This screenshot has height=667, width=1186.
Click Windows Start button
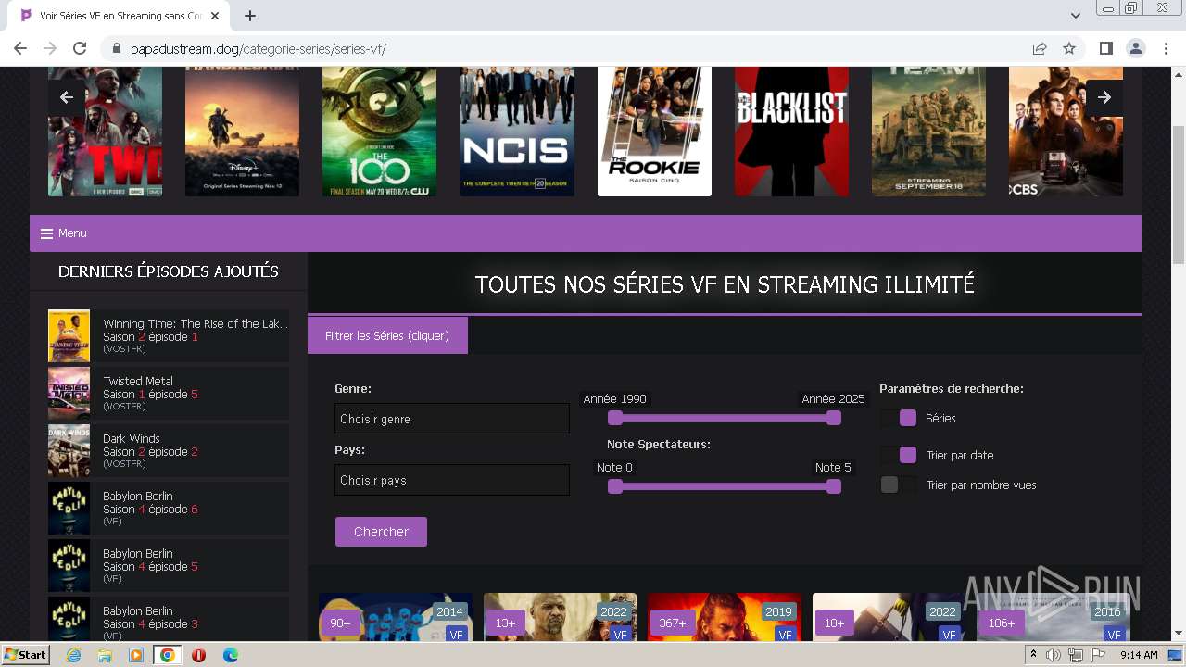coord(25,655)
